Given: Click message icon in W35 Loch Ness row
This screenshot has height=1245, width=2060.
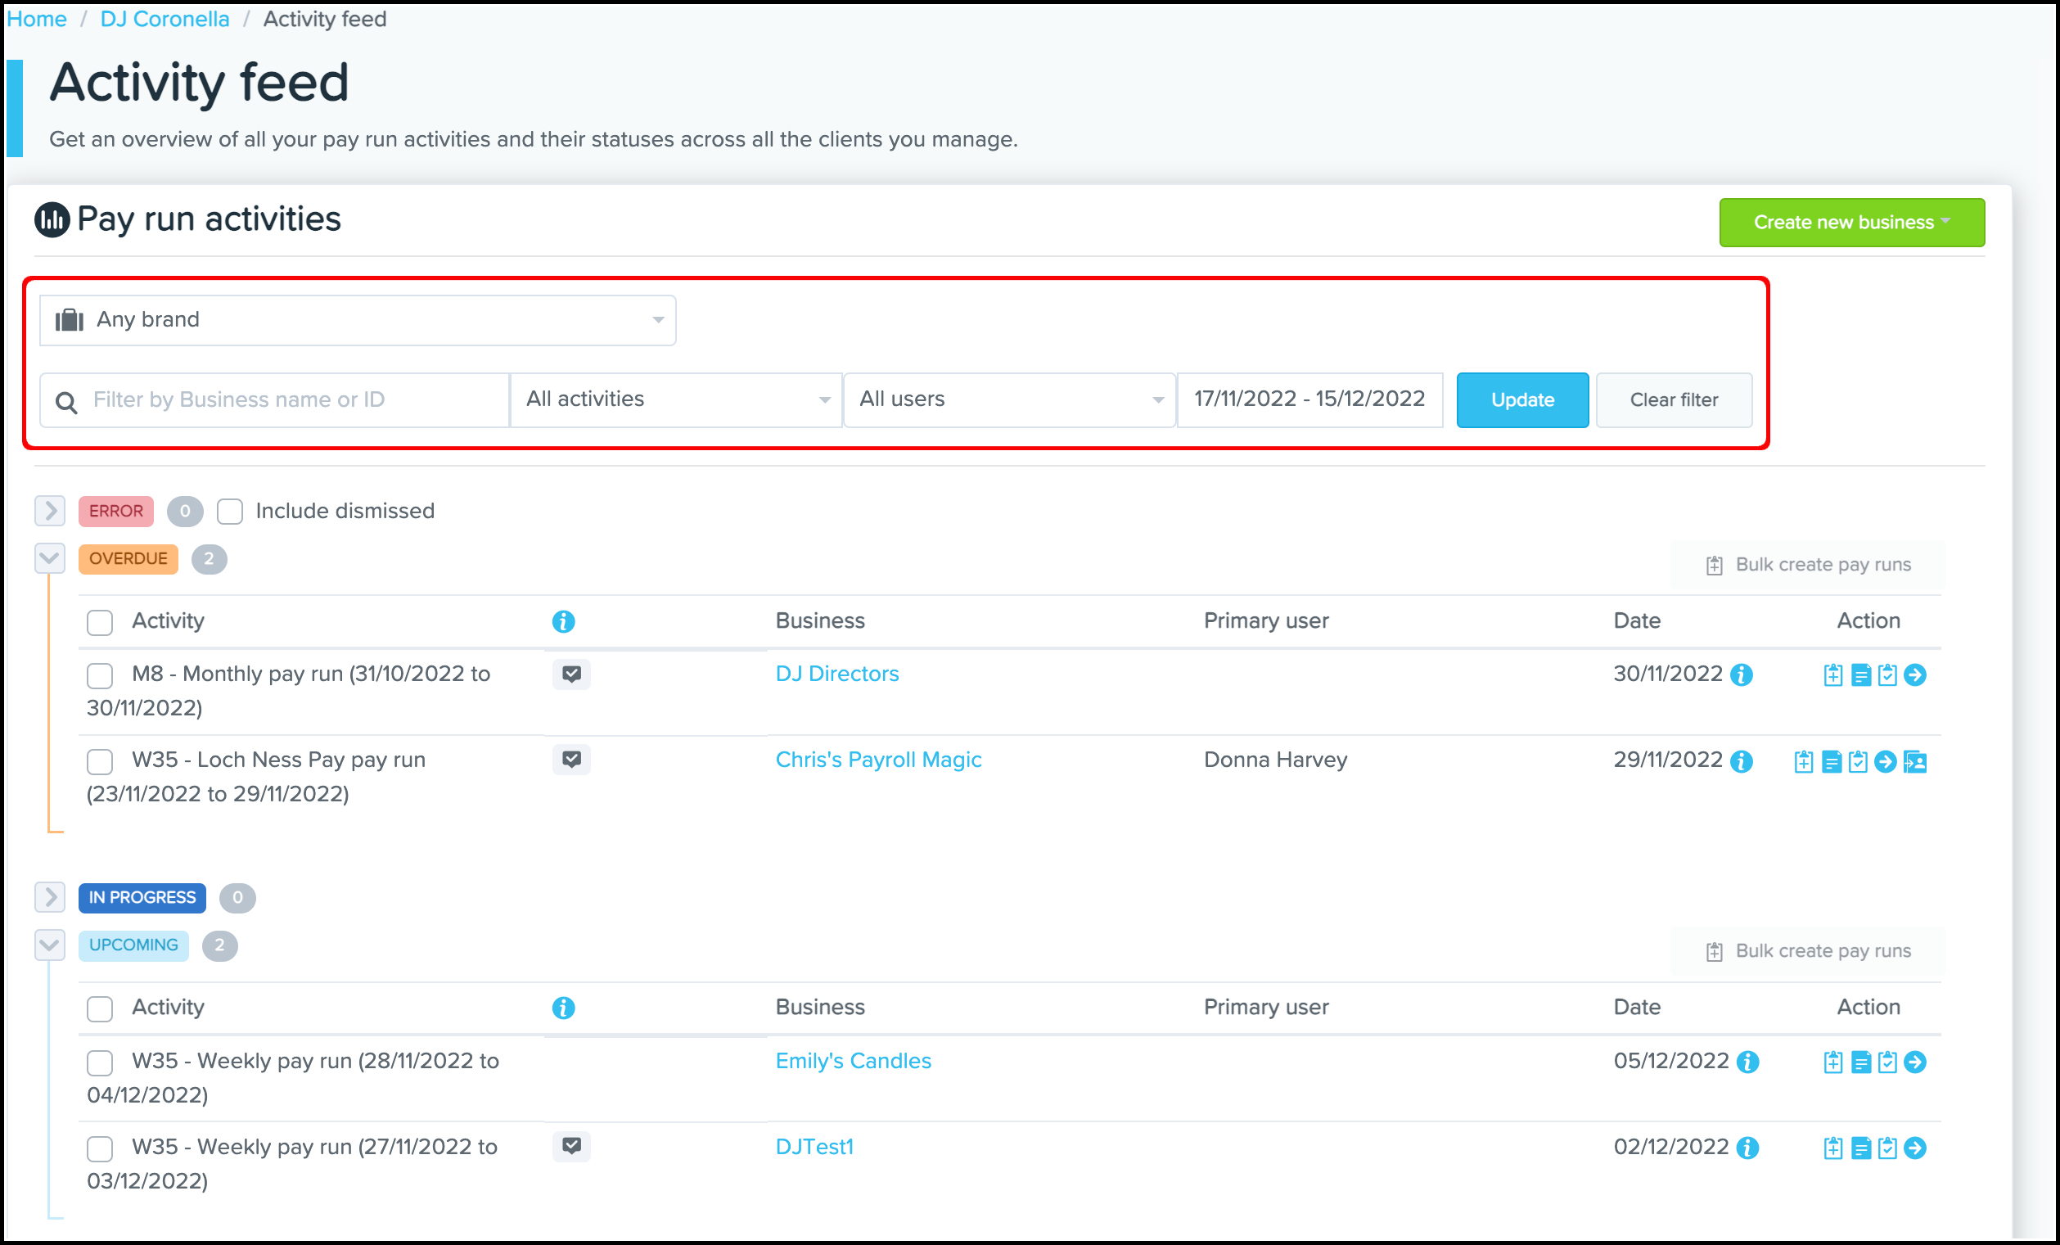Looking at the screenshot, I should coord(572,760).
